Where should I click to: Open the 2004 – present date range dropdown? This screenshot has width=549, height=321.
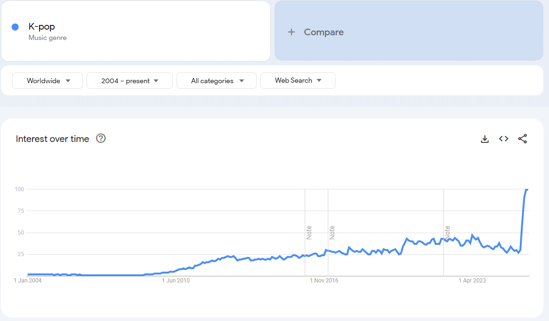[x=129, y=81]
